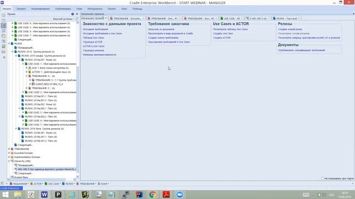This screenshot has height=199, width=355.
Task: Select the Project Plans tree item
Action: point(21,177)
